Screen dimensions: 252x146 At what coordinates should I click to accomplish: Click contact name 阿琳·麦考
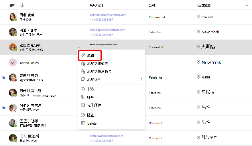coord(27,15)
